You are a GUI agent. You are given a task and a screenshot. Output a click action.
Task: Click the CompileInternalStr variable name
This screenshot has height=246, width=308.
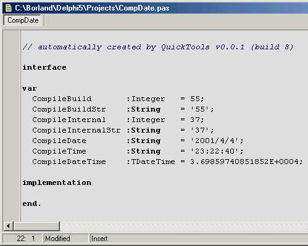pos(77,130)
